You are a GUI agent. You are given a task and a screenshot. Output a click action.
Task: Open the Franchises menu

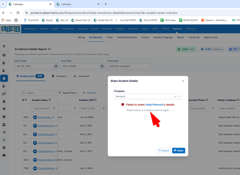pos(68,29)
